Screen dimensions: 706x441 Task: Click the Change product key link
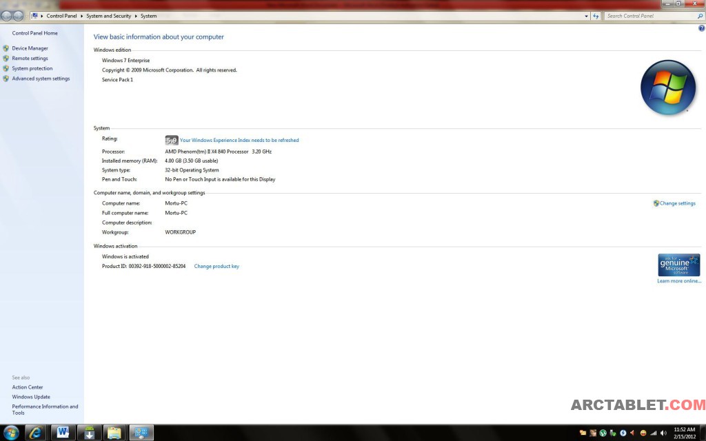coord(216,267)
